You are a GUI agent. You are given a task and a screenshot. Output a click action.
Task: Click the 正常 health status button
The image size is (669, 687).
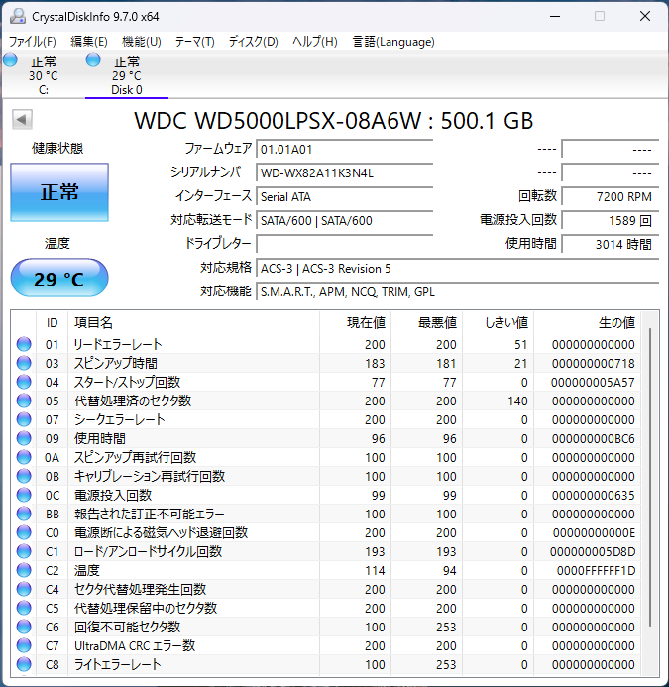(59, 192)
